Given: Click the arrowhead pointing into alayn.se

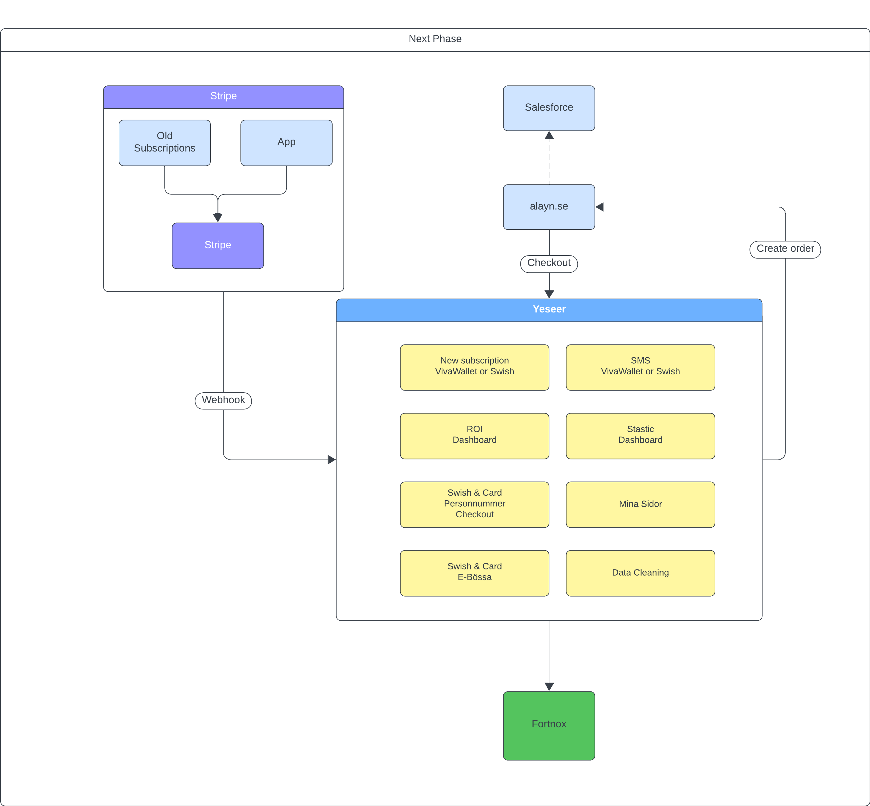Looking at the screenshot, I should (x=600, y=207).
